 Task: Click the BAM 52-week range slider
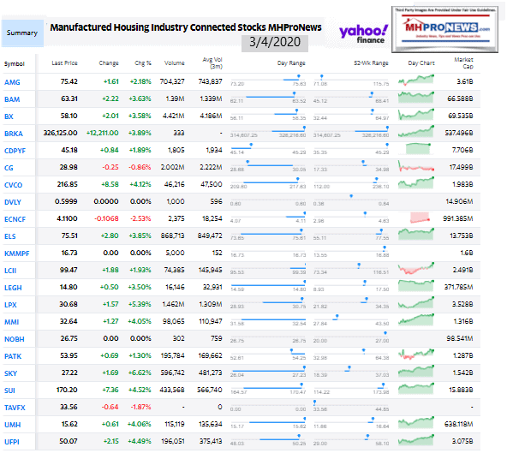click(x=351, y=96)
